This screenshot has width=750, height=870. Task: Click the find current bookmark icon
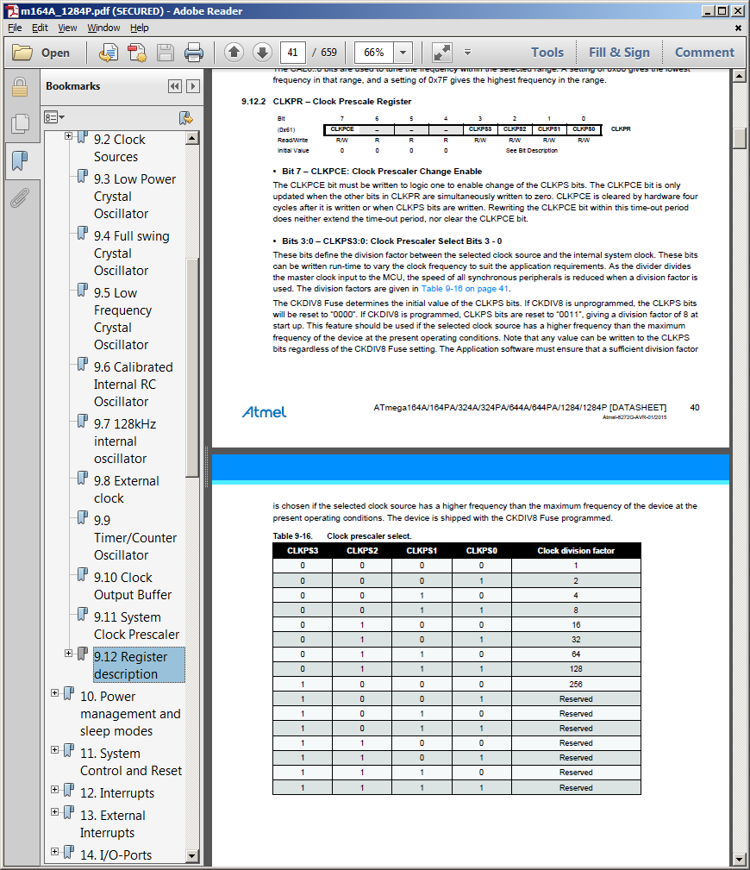pos(186,117)
